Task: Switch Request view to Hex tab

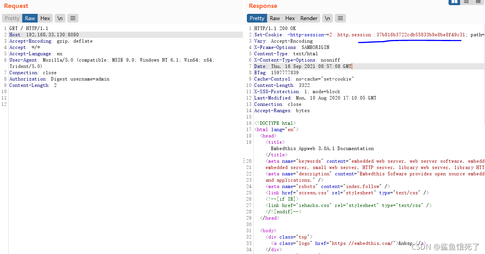Action: [x=45, y=18]
